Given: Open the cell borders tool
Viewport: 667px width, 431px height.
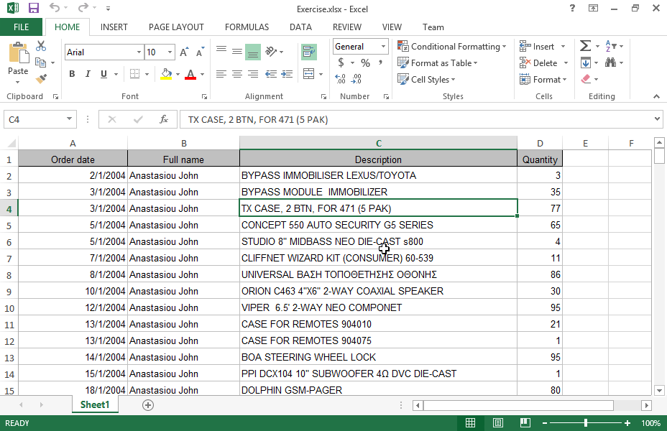Looking at the screenshot, I should pos(135,74).
